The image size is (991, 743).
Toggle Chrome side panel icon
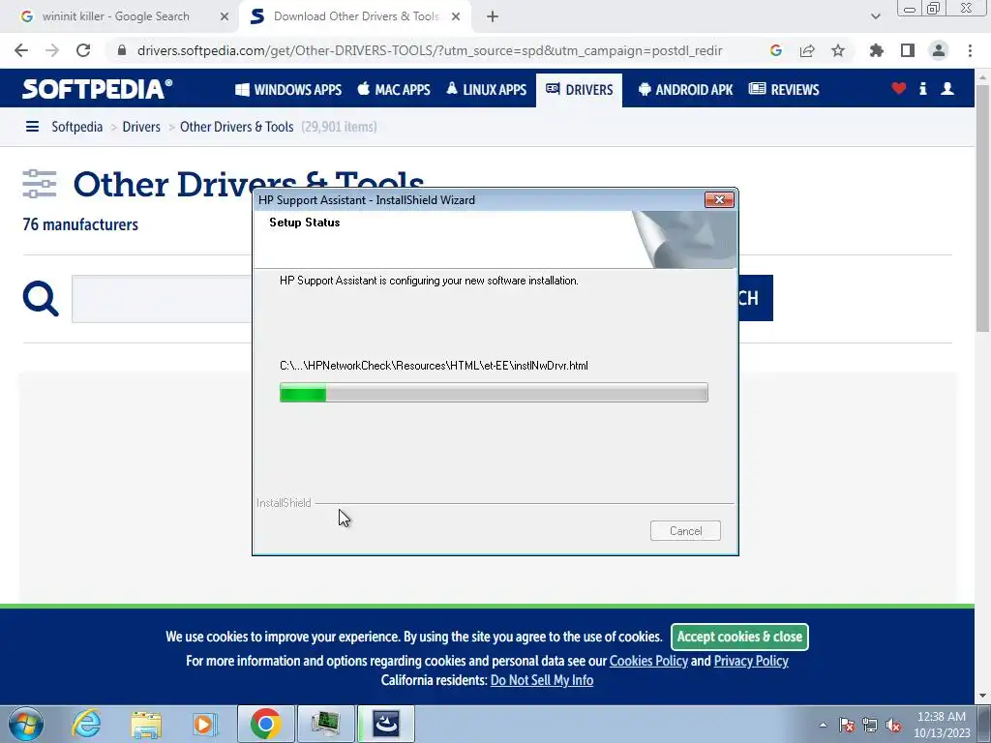pyautogui.click(x=908, y=50)
